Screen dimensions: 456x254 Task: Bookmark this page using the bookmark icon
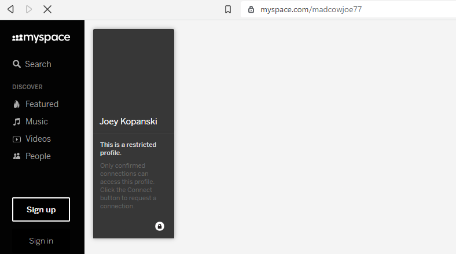(228, 9)
